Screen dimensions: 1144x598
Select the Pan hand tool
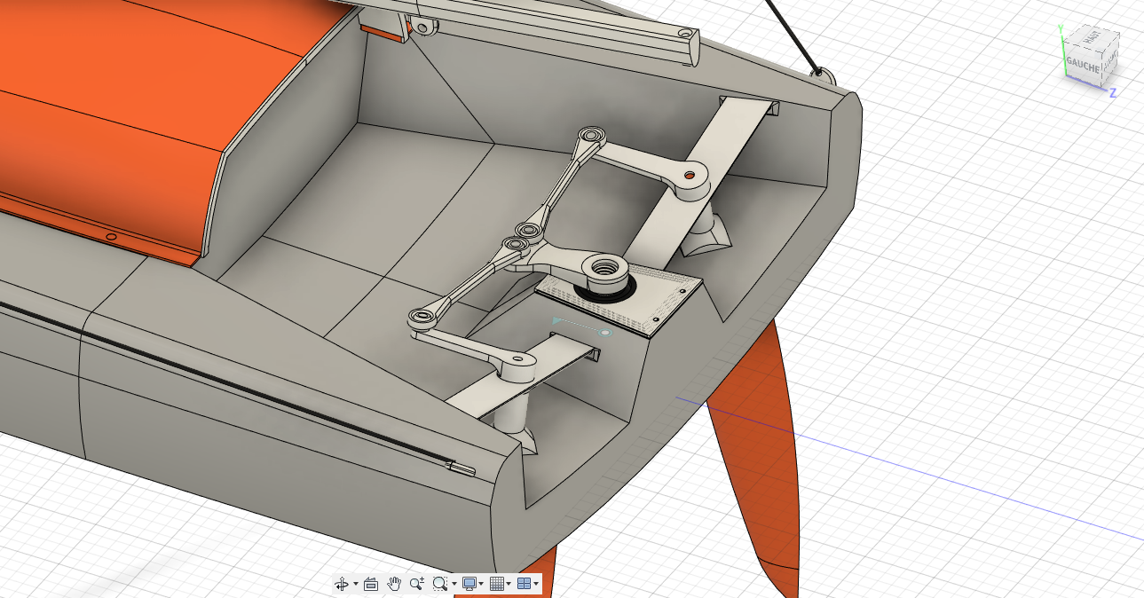click(x=394, y=584)
